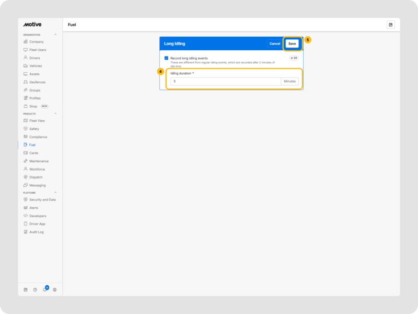
Task: Open the Compliance menu item
Action: pos(38,137)
